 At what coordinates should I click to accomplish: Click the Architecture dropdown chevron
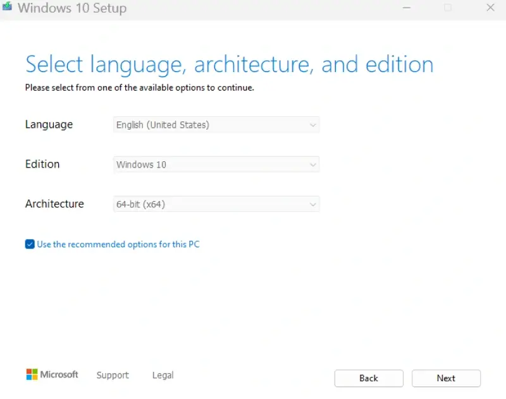(x=313, y=204)
